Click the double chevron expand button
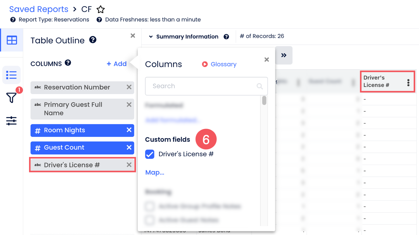This screenshot has width=419, height=235. point(284,55)
